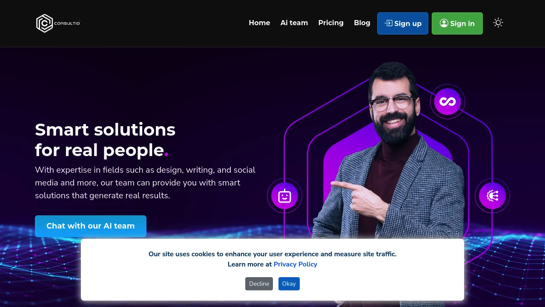
Task: Open the Pricing menu link
Action: tap(331, 23)
